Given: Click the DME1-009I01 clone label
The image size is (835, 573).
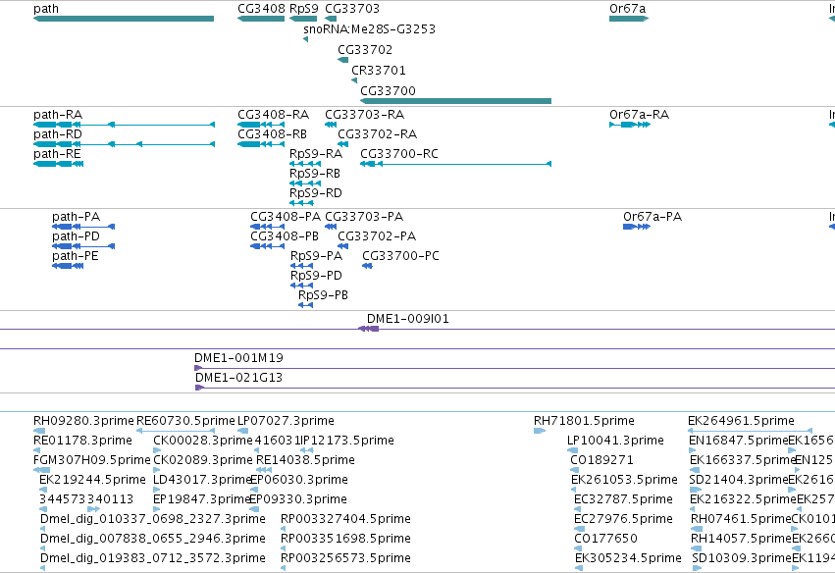Looking at the screenshot, I should [408, 319].
